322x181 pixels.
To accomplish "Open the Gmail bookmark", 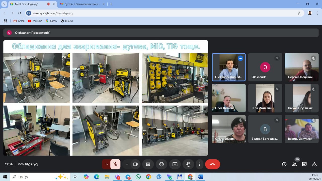I will pyautogui.click(x=19, y=21).
